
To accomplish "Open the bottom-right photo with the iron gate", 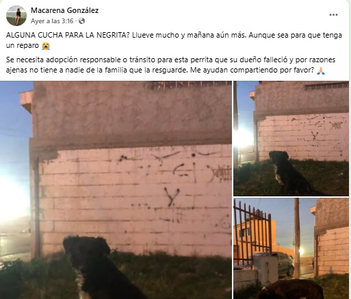I will click(291, 248).
